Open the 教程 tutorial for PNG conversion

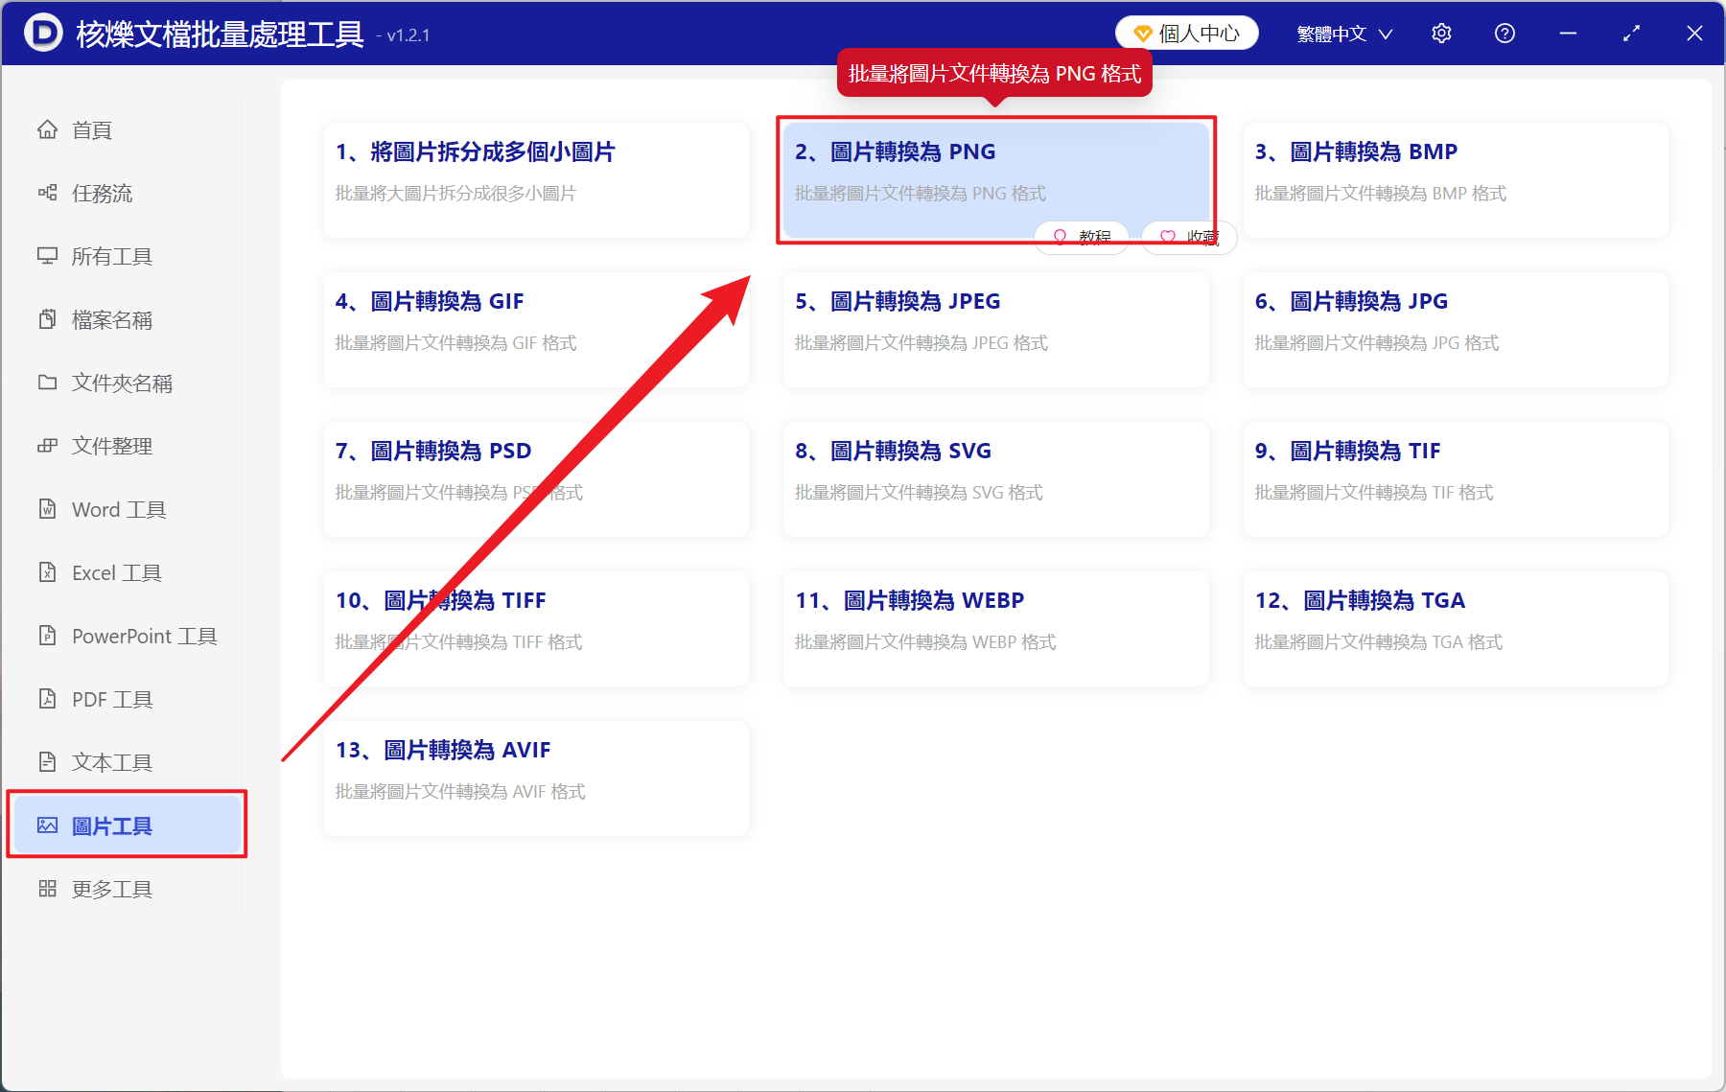point(1082,235)
